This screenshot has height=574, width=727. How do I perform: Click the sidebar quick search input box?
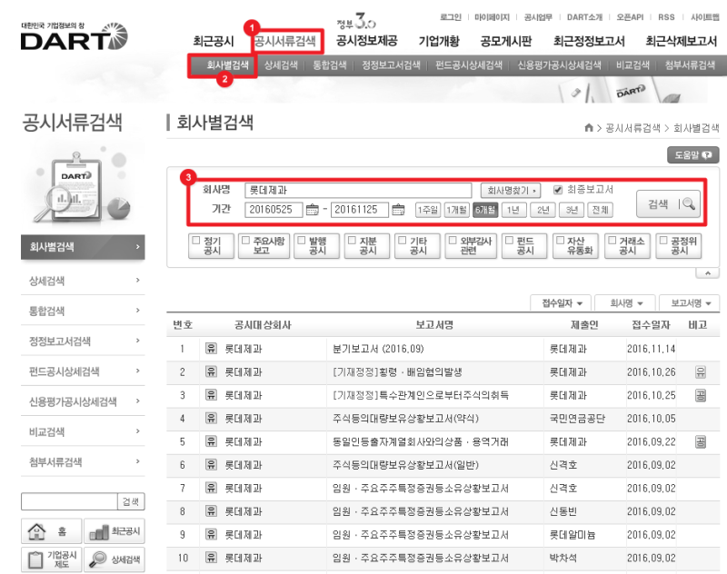pos(70,501)
